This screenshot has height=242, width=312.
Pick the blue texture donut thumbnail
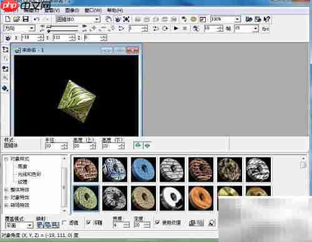[144, 170]
